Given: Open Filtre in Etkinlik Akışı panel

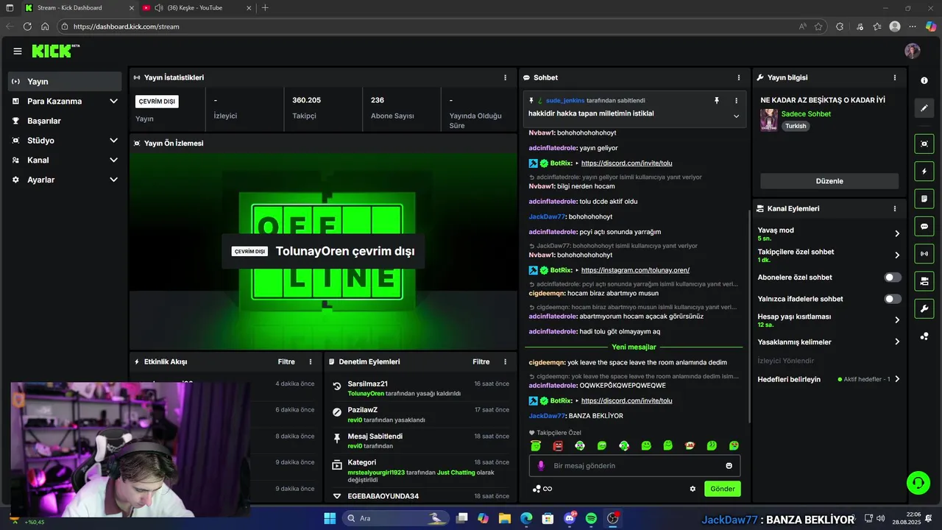Looking at the screenshot, I should tap(286, 361).
